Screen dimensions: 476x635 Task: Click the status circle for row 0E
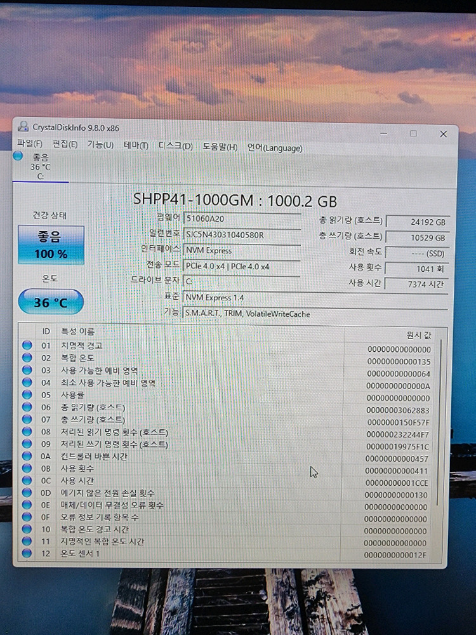coord(27,505)
